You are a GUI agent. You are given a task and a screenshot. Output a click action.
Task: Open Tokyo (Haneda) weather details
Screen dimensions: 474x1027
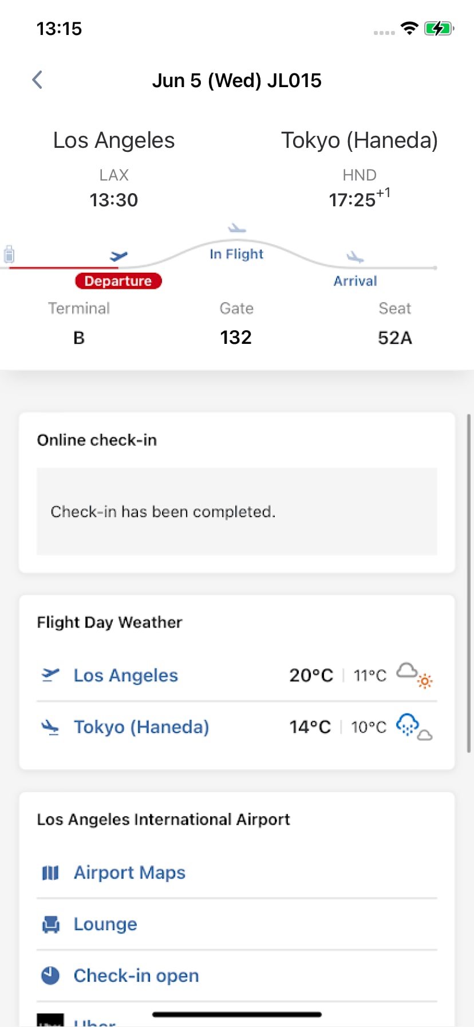141,727
